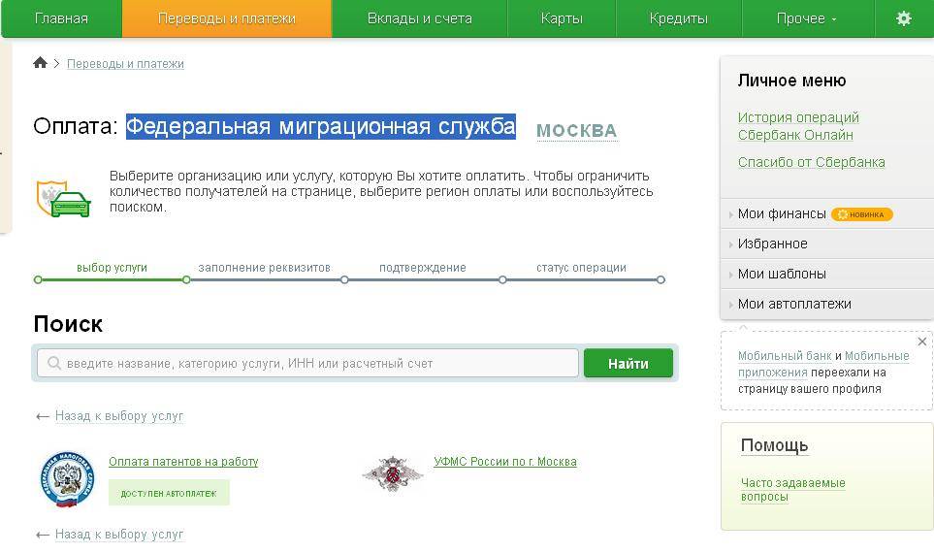Open Оплата патентов на работу link
The width and height of the screenshot is (934, 553).
183,462
